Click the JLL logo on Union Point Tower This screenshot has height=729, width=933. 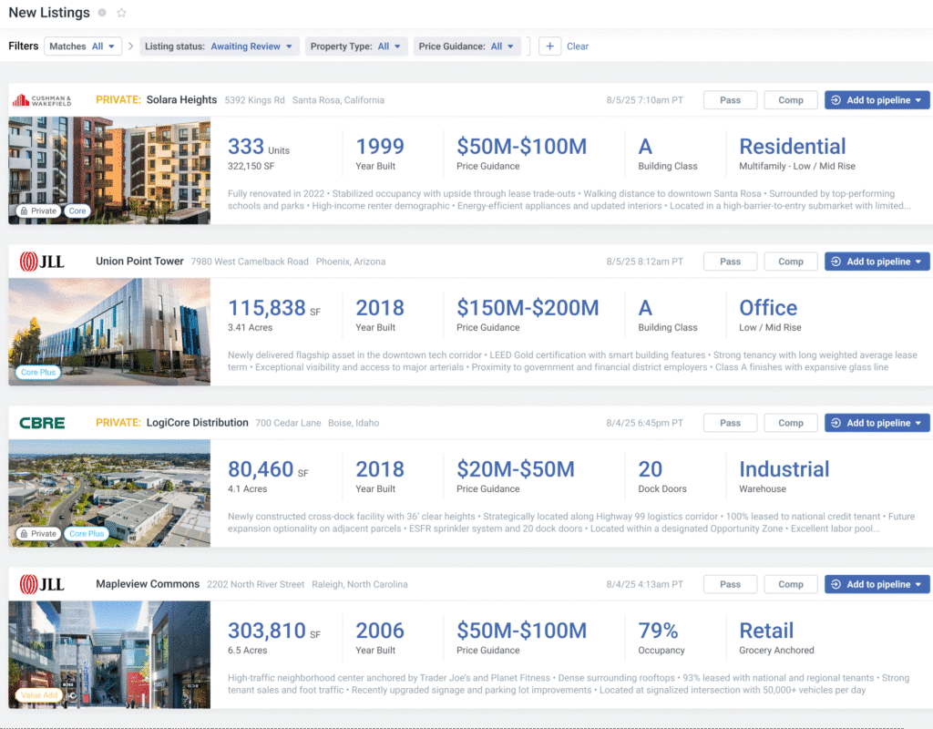[42, 262]
